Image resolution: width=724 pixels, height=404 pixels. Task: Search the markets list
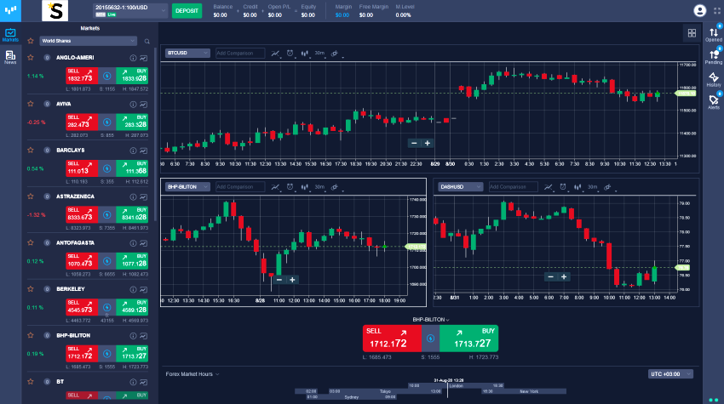tap(147, 41)
